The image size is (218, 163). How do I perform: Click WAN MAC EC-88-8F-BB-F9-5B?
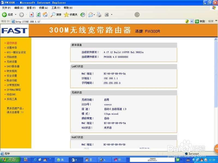(x=114, y=145)
